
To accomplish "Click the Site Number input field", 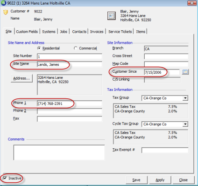I will (x=70, y=56).
